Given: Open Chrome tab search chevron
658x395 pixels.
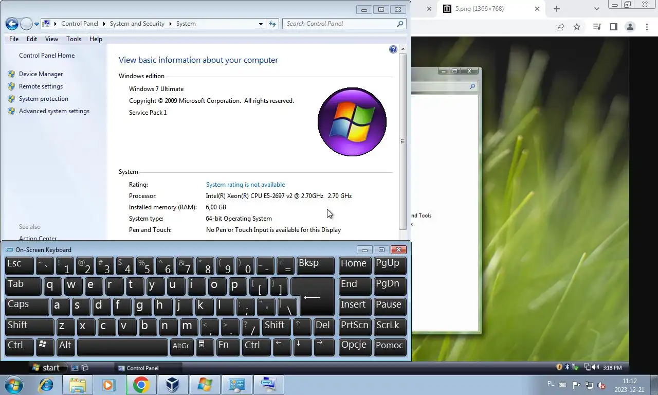Looking at the screenshot, I should pyautogui.click(x=596, y=9).
